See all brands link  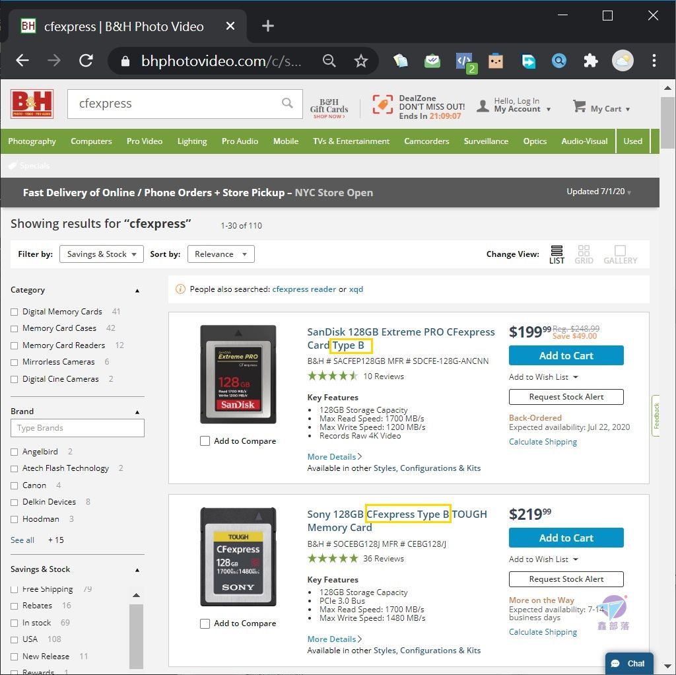[22, 540]
